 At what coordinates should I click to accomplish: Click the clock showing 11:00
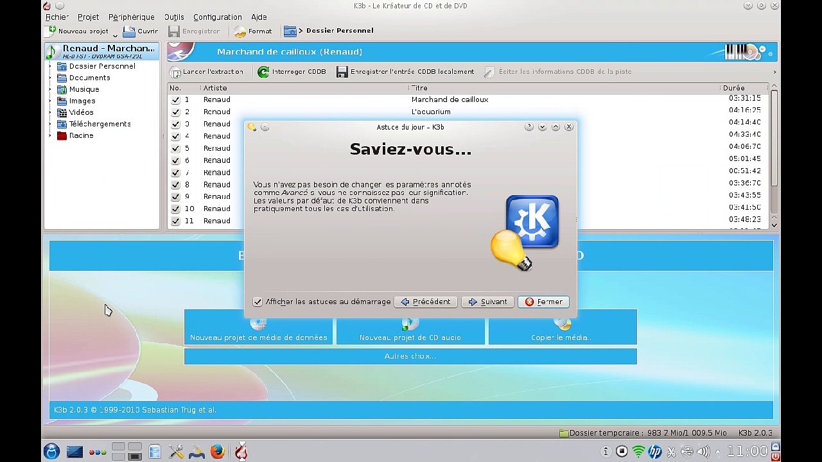point(748,452)
